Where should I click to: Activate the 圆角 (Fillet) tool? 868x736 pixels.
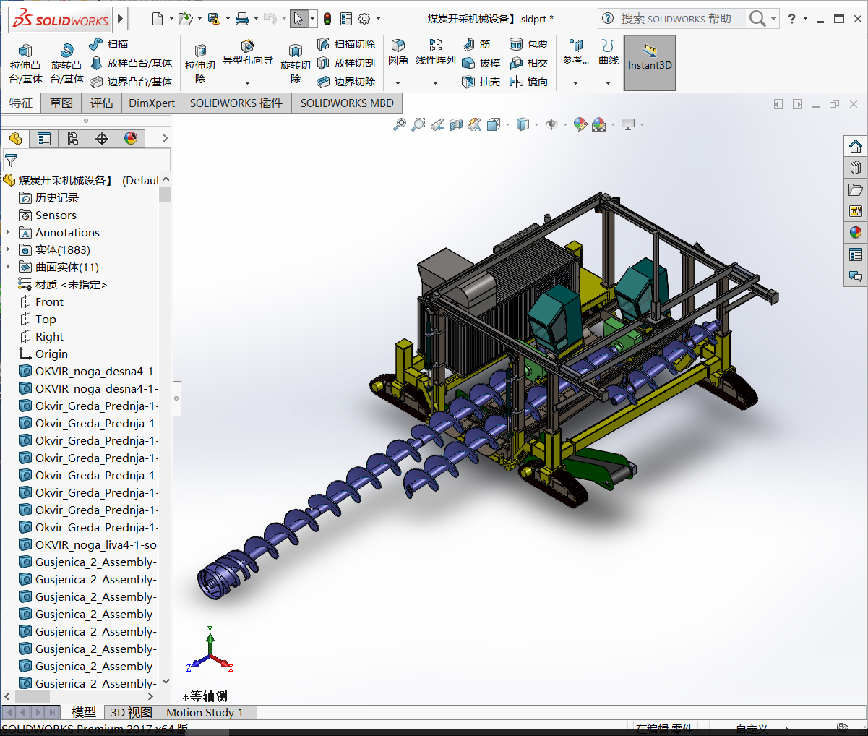(x=398, y=52)
